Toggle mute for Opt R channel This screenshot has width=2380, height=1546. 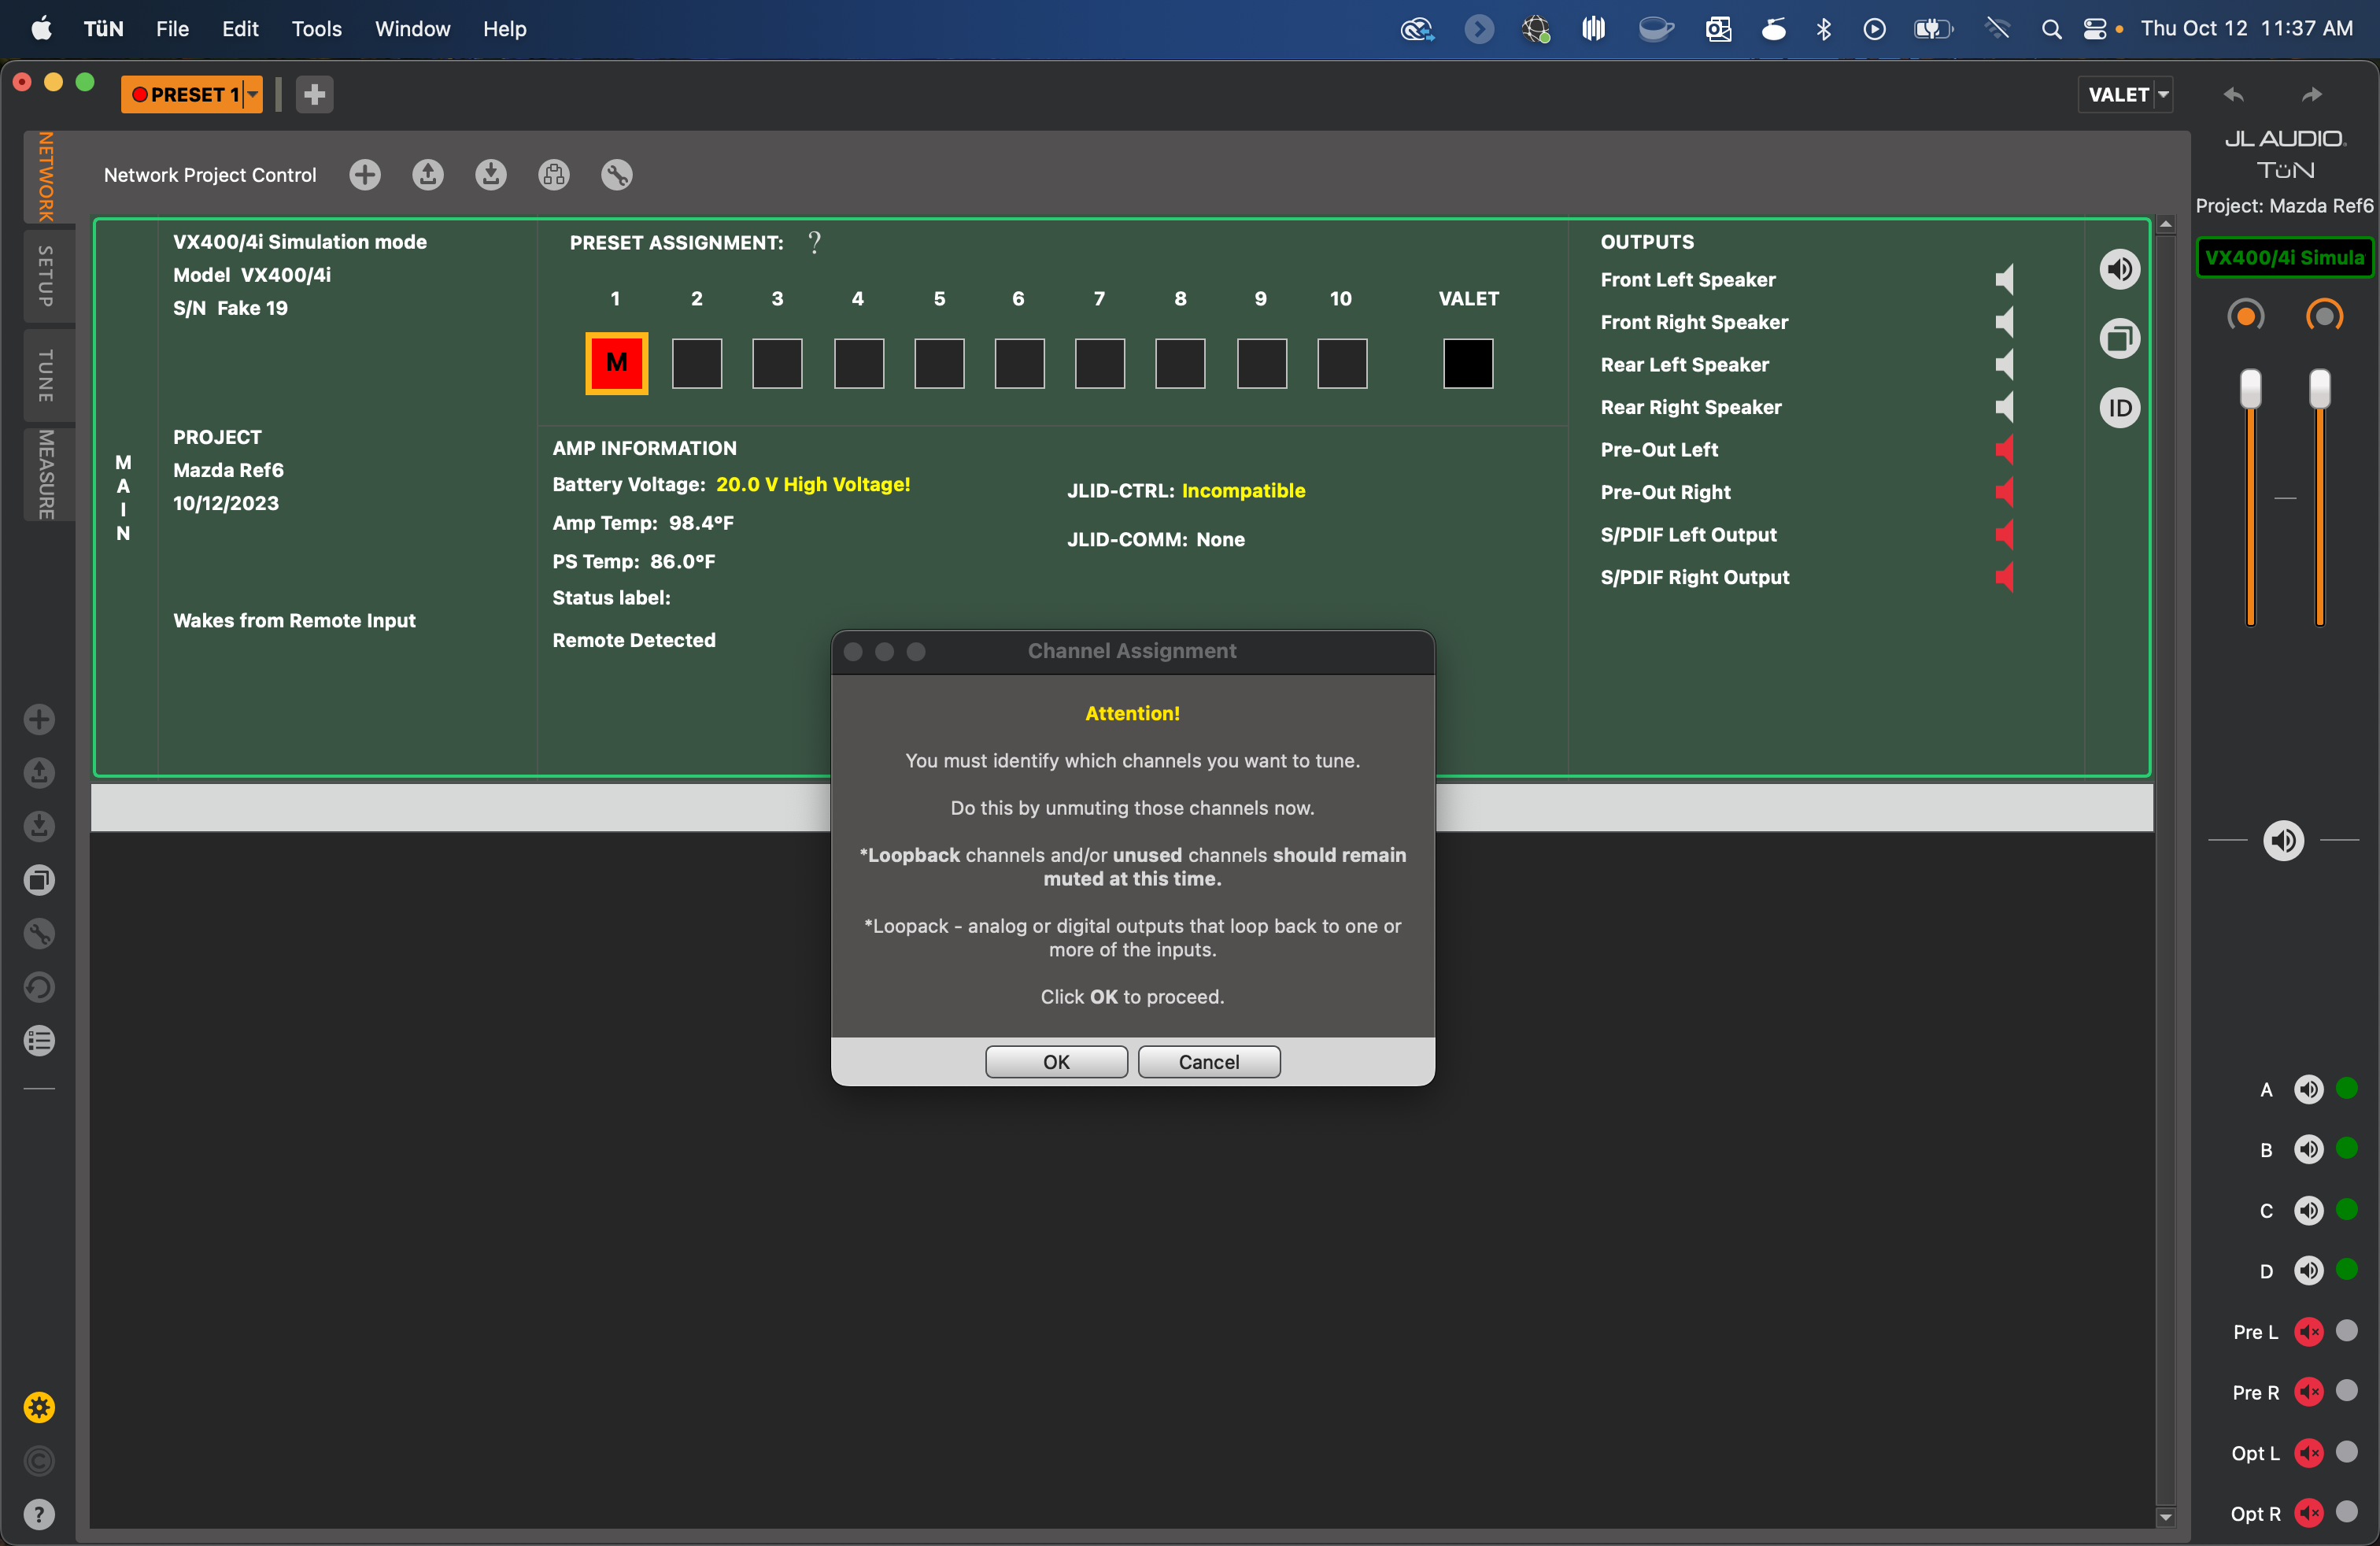coord(2308,1513)
